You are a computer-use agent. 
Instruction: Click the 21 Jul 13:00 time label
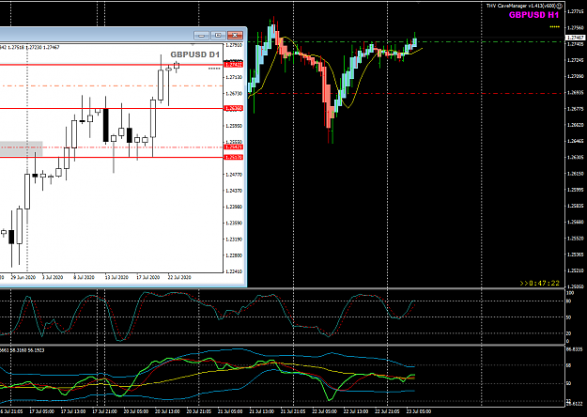(x=262, y=411)
